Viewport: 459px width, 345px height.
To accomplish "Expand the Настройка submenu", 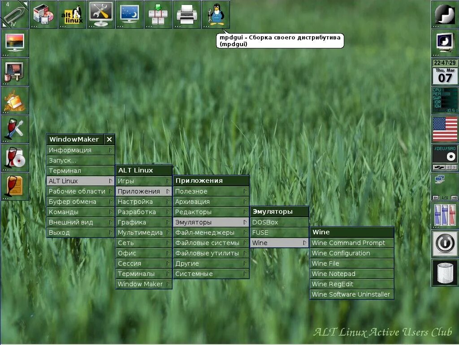I will (144, 202).
